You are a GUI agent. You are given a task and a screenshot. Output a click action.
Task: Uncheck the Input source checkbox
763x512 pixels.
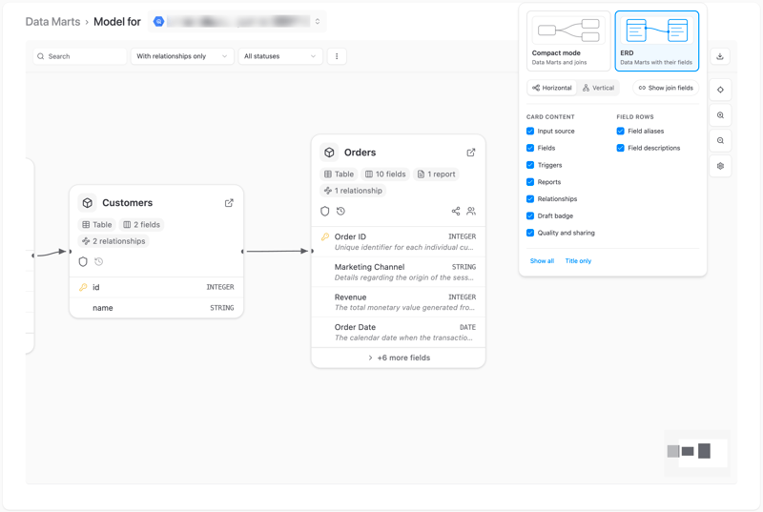[530, 132]
